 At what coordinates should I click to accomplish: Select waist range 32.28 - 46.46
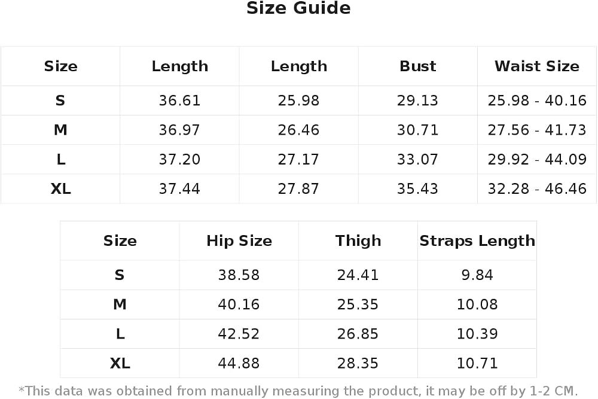coord(536,189)
